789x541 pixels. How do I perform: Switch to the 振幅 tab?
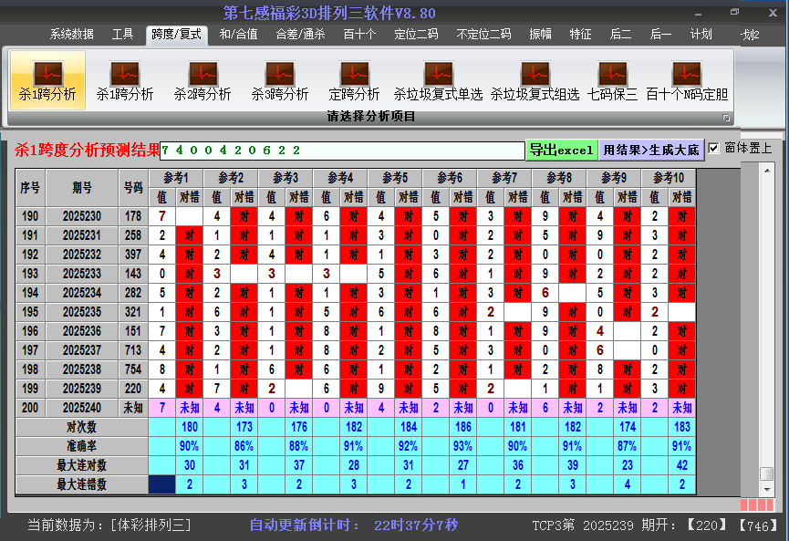(x=541, y=35)
